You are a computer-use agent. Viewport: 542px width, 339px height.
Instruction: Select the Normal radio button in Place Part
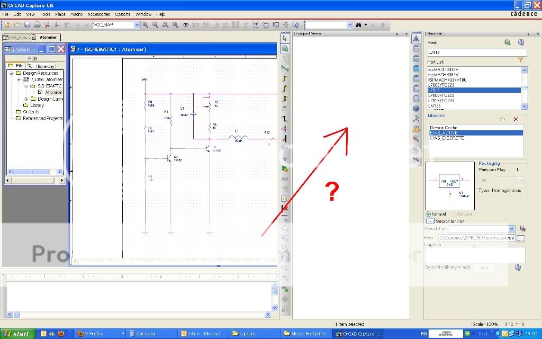coord(428,214)
